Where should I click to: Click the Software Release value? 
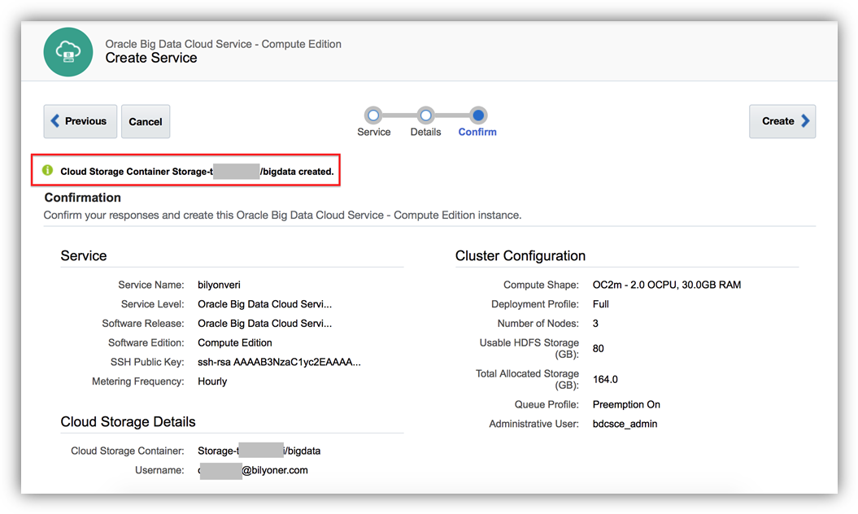tap(265, 324)
